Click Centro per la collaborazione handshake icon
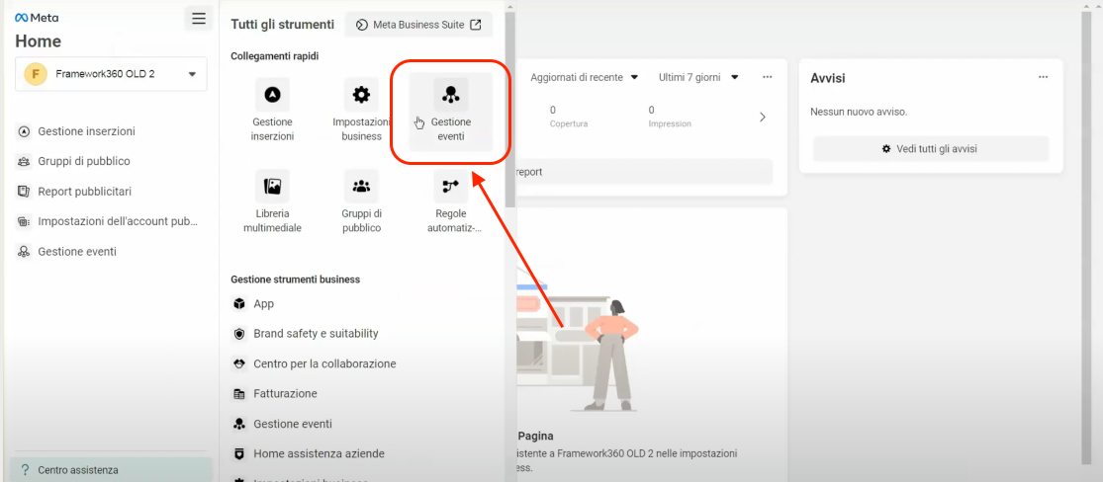The image size is (1103, 482). click(x=239, y=363)
